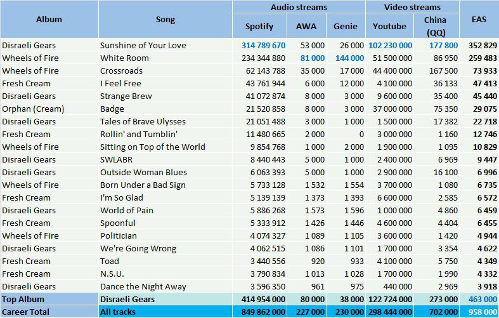This screenshot has height=318, width=499.
Task: Select Spotify value 5 333 912
Action: click(268, 223)
